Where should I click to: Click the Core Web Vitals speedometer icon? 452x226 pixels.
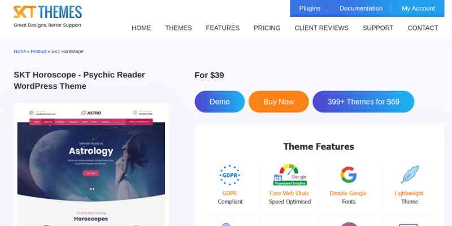point(290,175)
